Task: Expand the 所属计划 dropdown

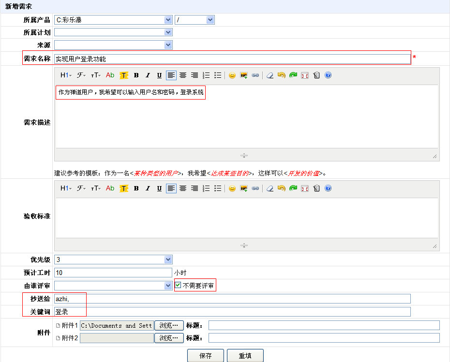Action: tap(113, 32)
